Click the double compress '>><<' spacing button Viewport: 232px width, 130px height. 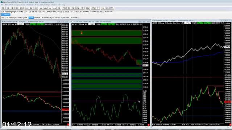pyautogui.click(x=54, y=8)
